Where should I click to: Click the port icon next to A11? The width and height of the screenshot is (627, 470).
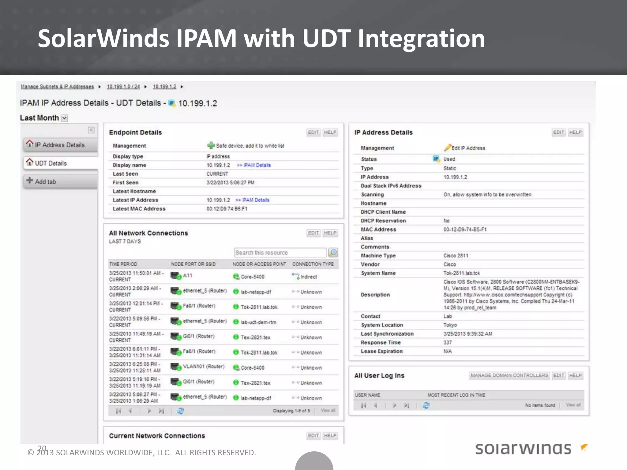176,276
